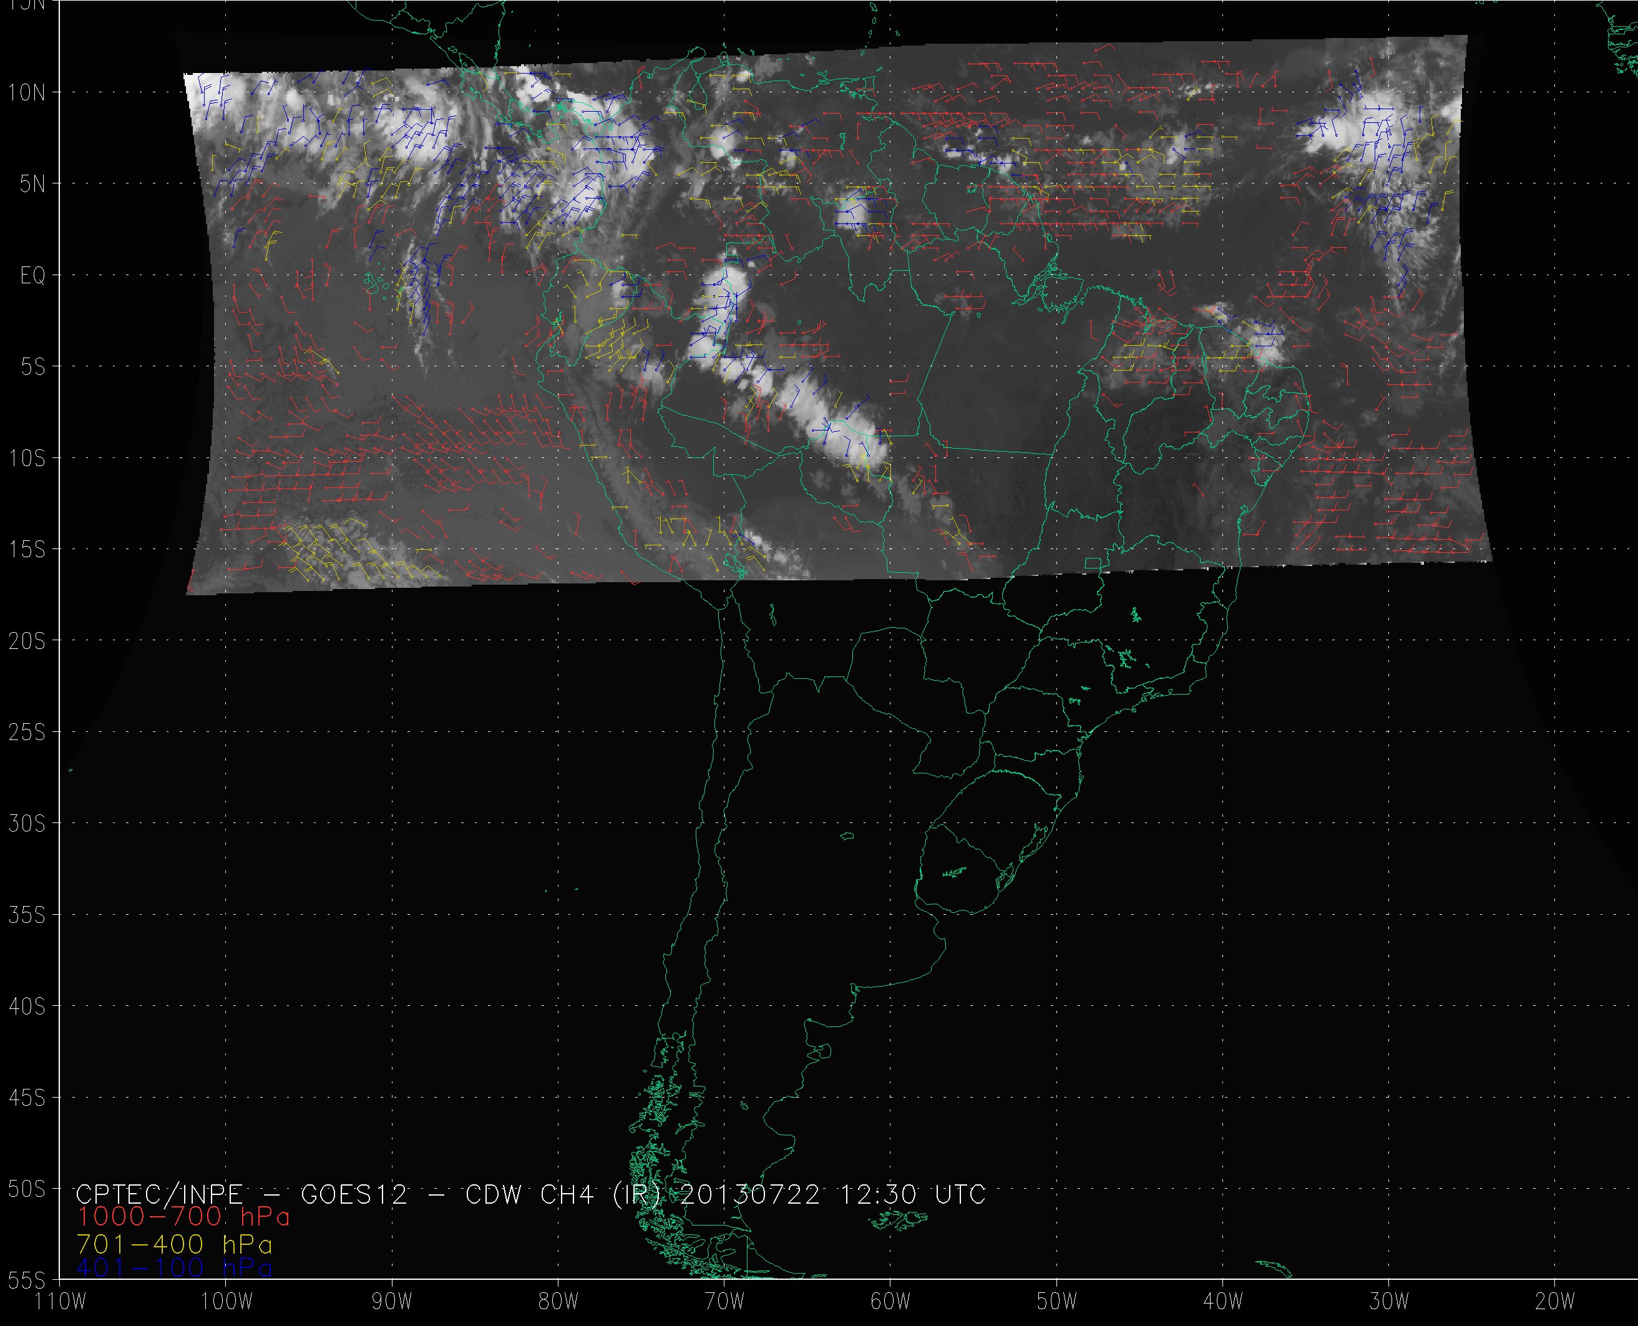The height and width of the screenshot is (1326, 1638).
Task: Click the 100W longitude axis label
Action: tap(226, 1302)
